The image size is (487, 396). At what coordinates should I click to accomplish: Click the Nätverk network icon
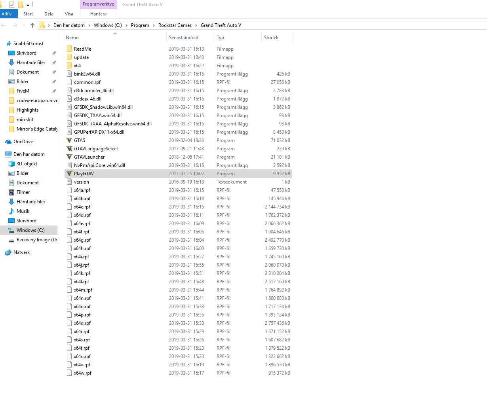click(x=8, y=252)
